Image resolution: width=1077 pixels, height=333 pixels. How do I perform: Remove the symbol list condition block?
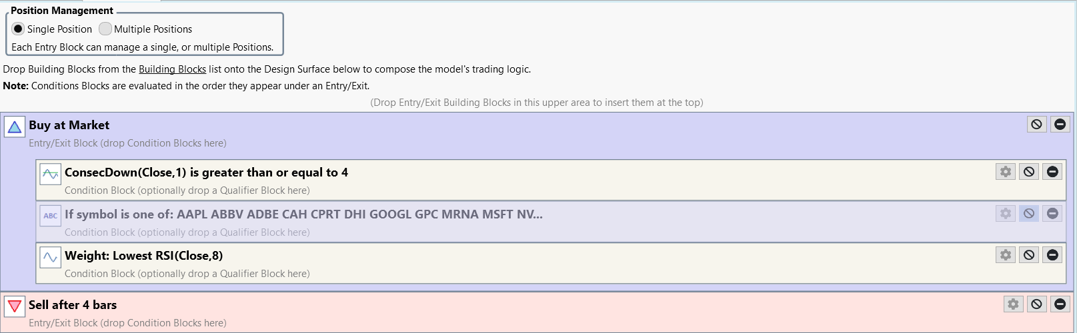[x=1052, y=213]
